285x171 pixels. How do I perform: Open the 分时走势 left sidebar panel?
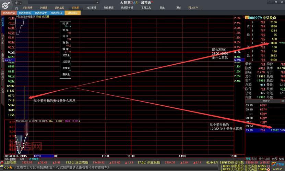tap(2, 21)
